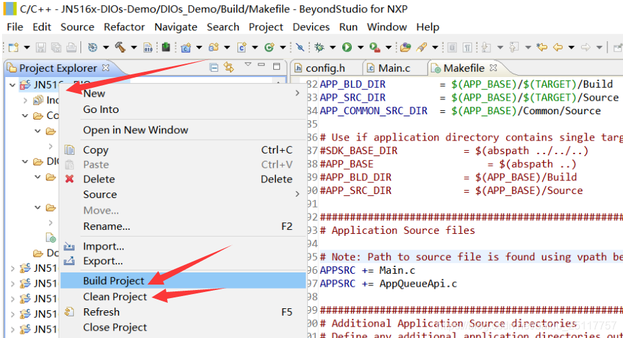Switch to the config.h editor tab
623x338 pixels.
(325, 68)
